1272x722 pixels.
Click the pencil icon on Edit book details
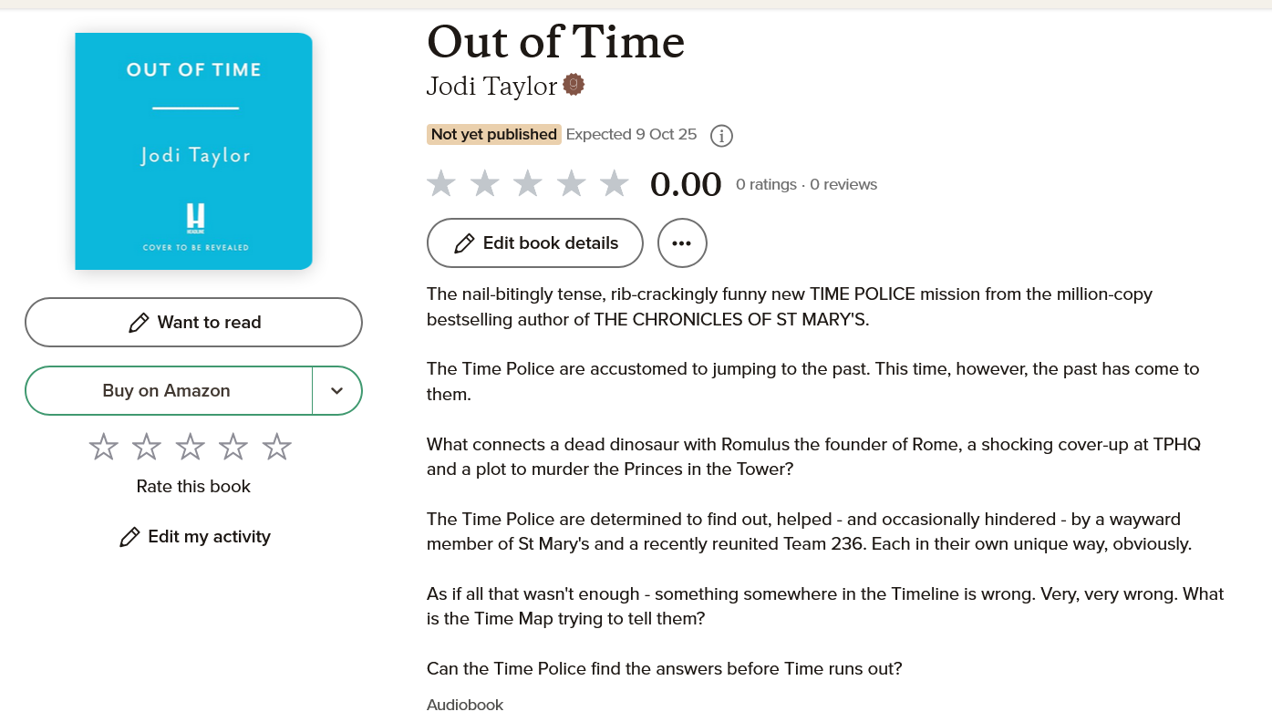pyautogui.click(x=465, y=242)
